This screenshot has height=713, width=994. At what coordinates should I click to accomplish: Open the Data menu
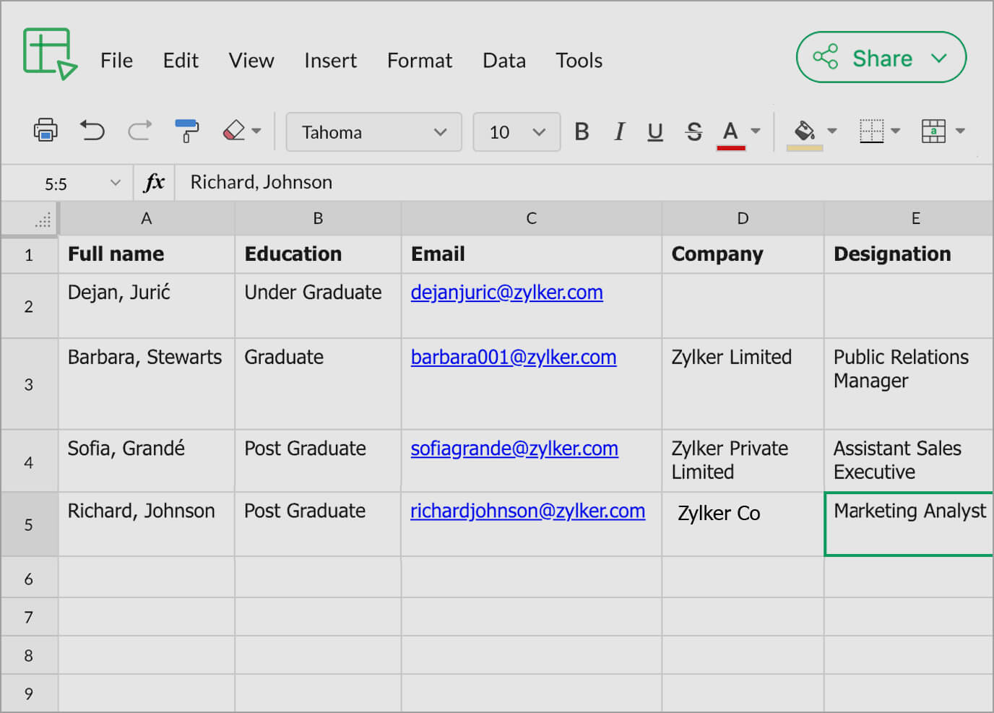point(504,61)
